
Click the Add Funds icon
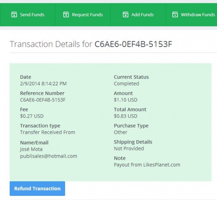(125, 15)
